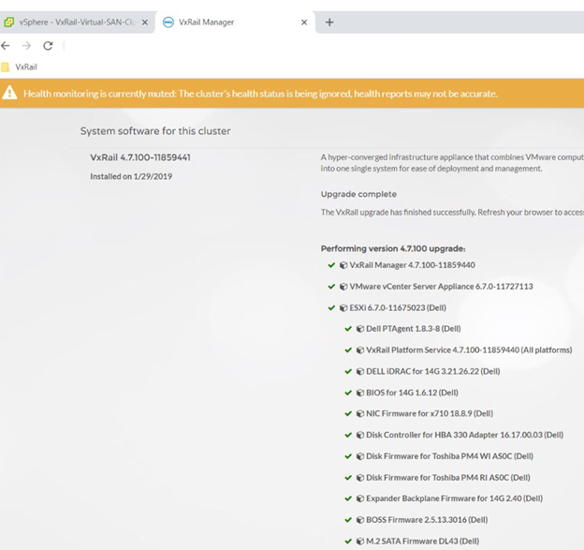Open a new browser tab
Viewport: 584px width, 550px height.
[329, 22]
